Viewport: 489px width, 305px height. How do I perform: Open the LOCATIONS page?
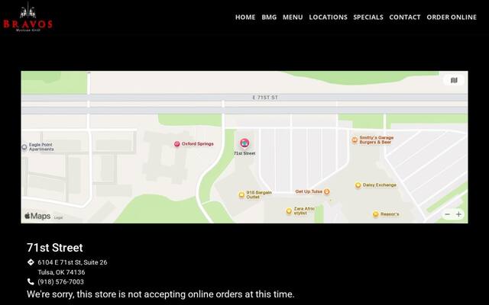pos(328,18)
